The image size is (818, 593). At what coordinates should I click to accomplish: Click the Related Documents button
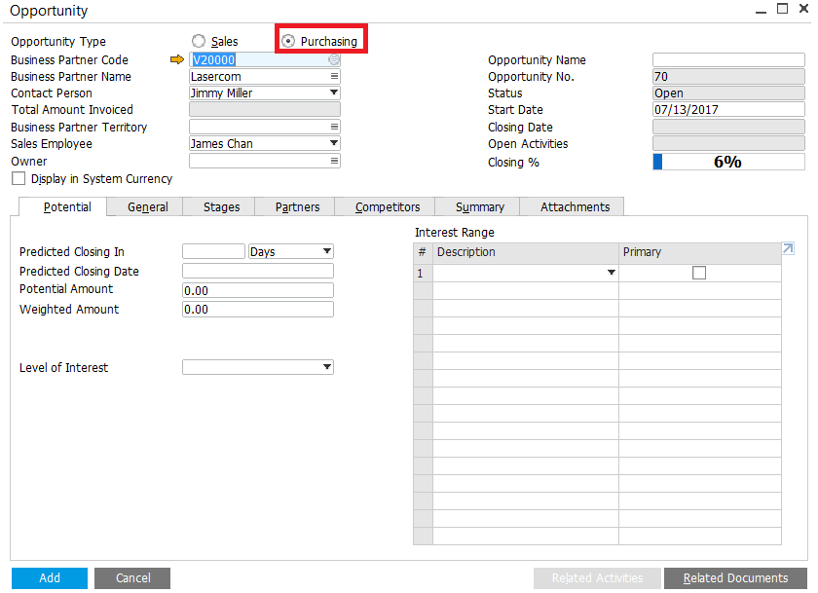[735, 578]
